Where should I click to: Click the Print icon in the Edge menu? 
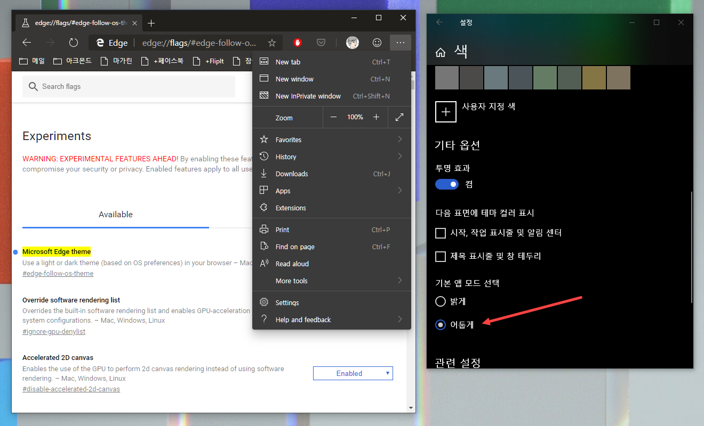pos(263,230)
